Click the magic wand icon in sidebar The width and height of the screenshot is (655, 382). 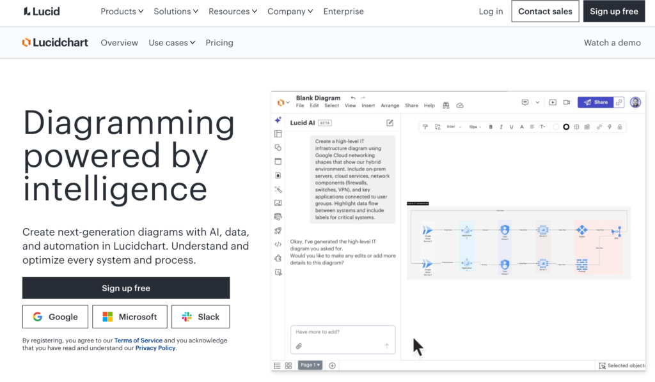278,189
